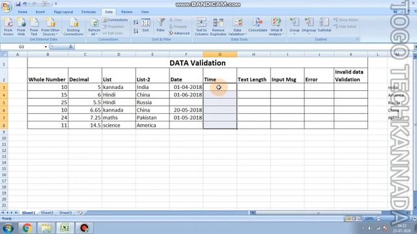Open File Explorer from taskbar
417x234 pixels.
pos(46,228)
